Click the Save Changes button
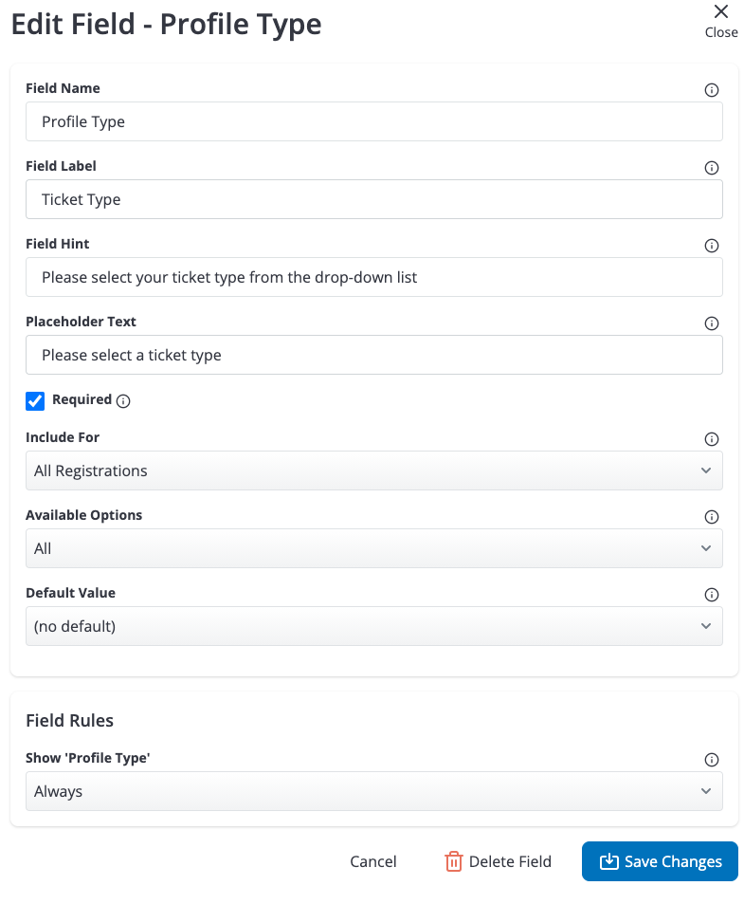Screen dimensions: 744x904 (x=660, y=861)
